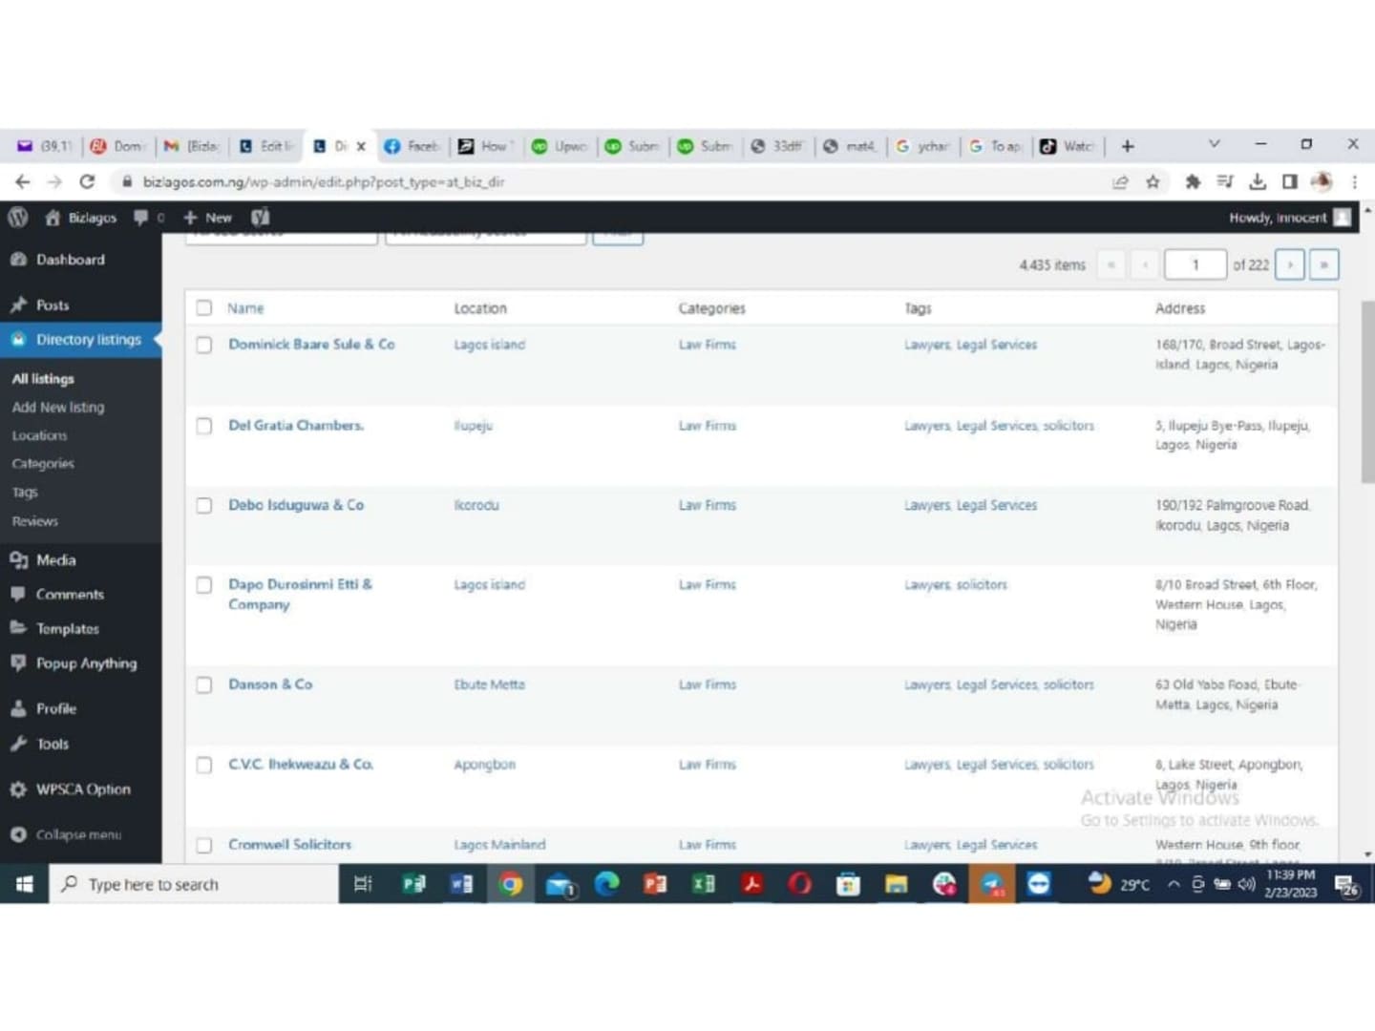Open Howdy, Innocent account menu
The image size is (1375, 1031).
coord(1289,218)
